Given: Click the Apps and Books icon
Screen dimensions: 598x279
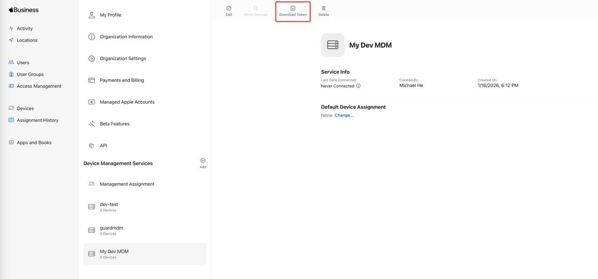Looking at the screenshot, I should click(11, 142).
